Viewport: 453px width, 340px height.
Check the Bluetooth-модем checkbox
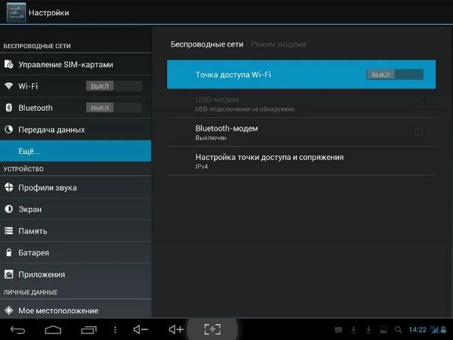[x=418, y=132]
